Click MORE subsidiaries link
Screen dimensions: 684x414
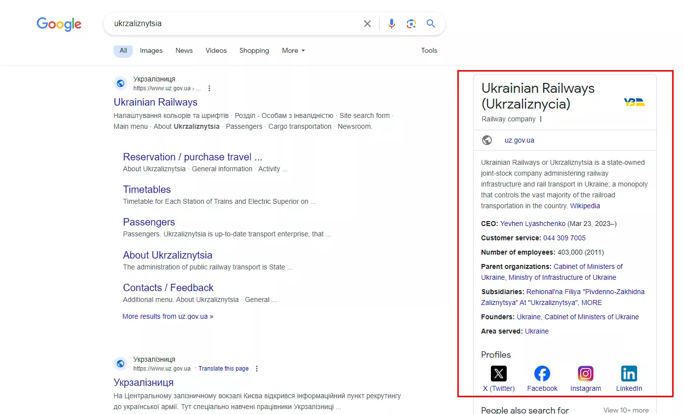click(592, 302)
